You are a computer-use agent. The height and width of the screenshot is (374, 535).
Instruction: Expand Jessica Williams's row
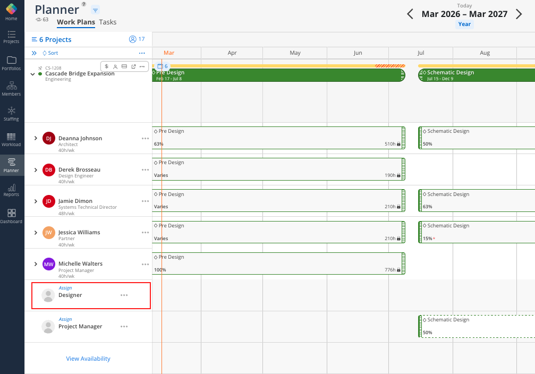36,232
